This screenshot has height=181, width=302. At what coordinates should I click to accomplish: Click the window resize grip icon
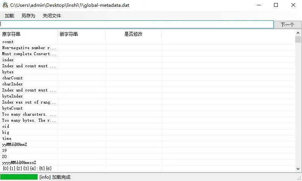tap(299, 178)
